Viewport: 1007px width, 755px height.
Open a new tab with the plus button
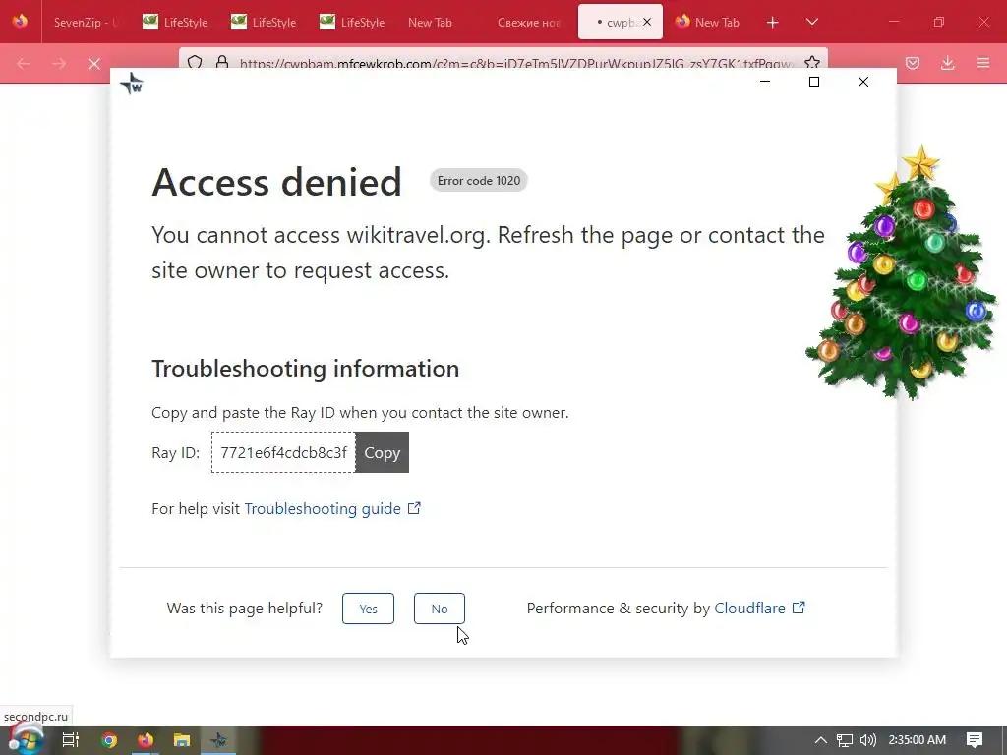tap(773, 22)
